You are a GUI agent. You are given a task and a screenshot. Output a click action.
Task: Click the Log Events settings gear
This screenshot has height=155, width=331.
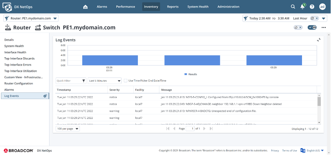click(45, 96)
